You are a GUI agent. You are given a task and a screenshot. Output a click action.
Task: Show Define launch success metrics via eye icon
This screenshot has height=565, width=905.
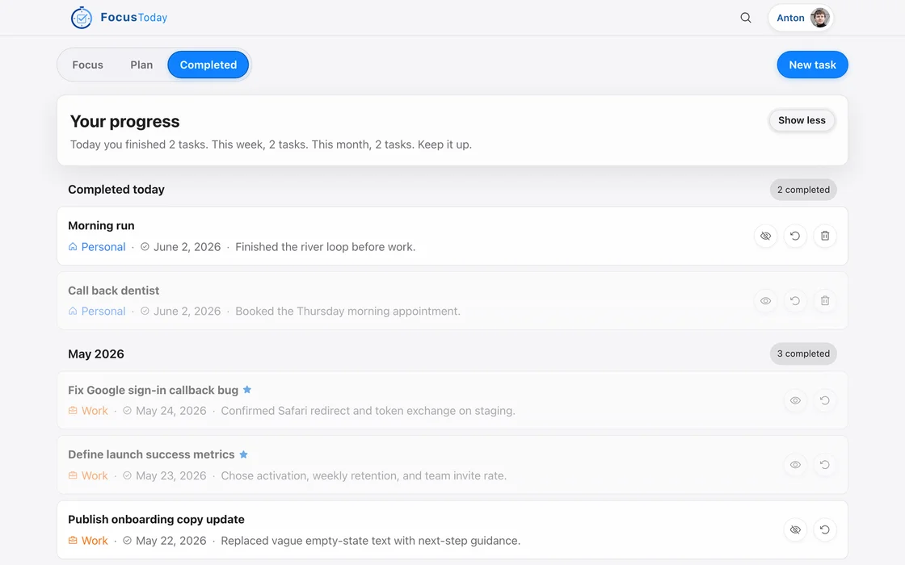795,465
